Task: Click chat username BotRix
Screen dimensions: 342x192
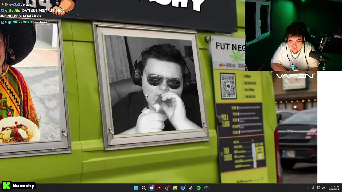Action: [14, 11]
